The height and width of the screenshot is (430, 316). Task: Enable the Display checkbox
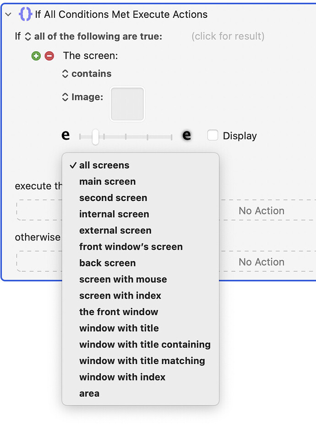pos(212,136)
